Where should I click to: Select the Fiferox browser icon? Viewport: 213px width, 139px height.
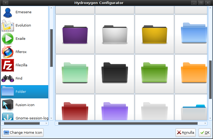click(8, 52)
